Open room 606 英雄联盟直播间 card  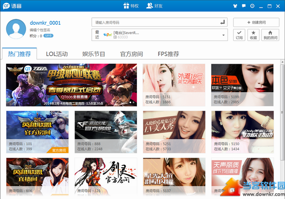pyautogui.click(x=37, y=177)
